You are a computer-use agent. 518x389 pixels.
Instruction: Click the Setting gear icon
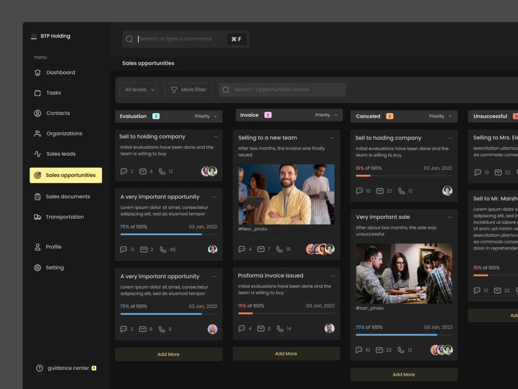[x=38, y=268]
